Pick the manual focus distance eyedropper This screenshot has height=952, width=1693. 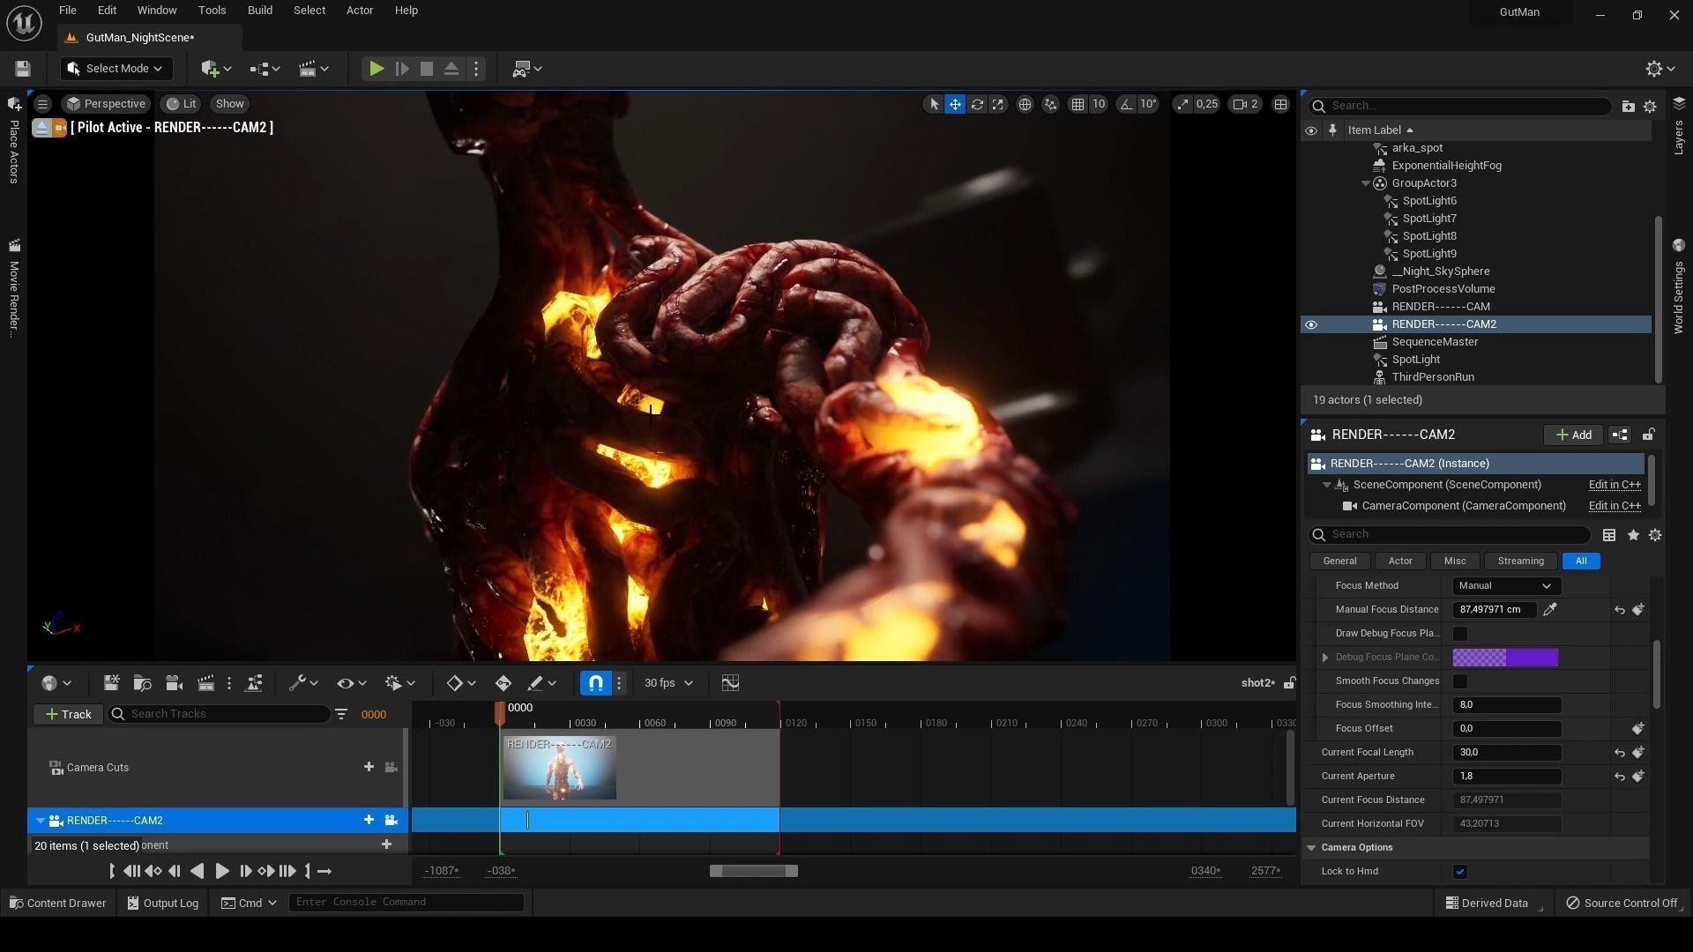point(1550,609)
